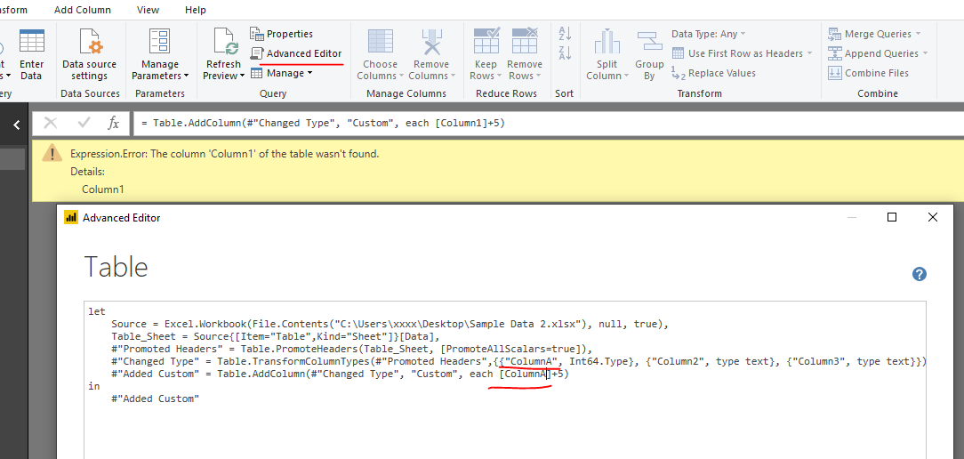Image resolution: width=964 pixels, height=459 pixels.
Task: Click the Group By icon
Action: (649, 42)
